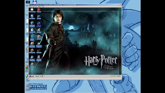This screenshot has height=93, width=165.
Task: Click the Firefox quick launch icon
Action: 42,76
